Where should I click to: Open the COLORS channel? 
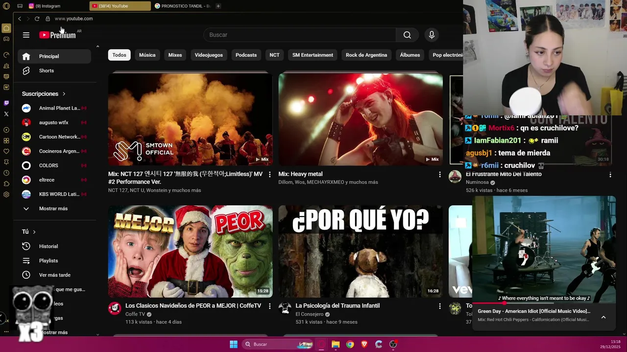(x=54, y=166)
